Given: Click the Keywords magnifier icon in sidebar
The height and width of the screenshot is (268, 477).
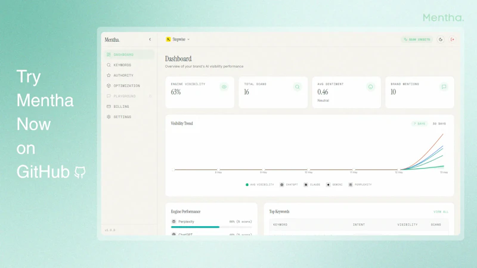Looking at the screenshot, I should 109,65.
